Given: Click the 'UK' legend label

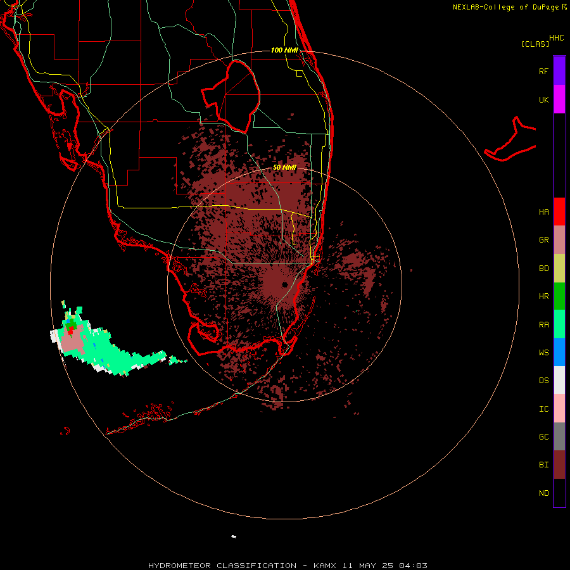Looking at the screenshot, I should (543, 99).
